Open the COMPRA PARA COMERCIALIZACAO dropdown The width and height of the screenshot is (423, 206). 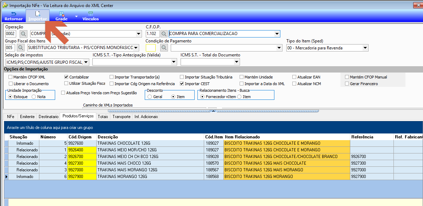click(x=277, y=34)
